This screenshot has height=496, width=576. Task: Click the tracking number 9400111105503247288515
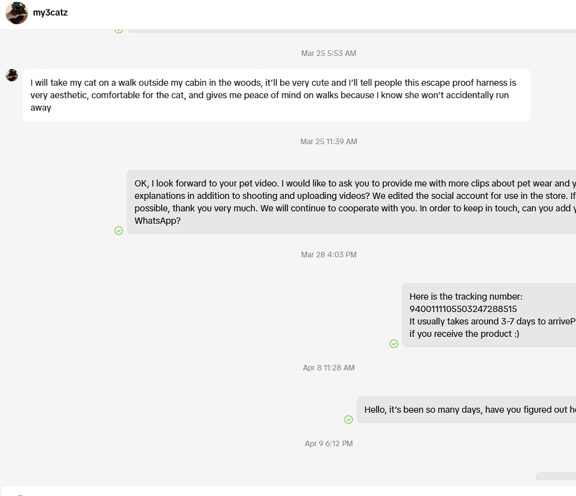(464, 309)
